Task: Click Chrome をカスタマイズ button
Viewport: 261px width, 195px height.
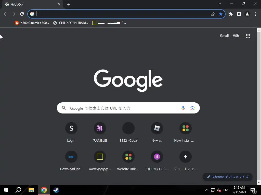Action: coord(228,177)
